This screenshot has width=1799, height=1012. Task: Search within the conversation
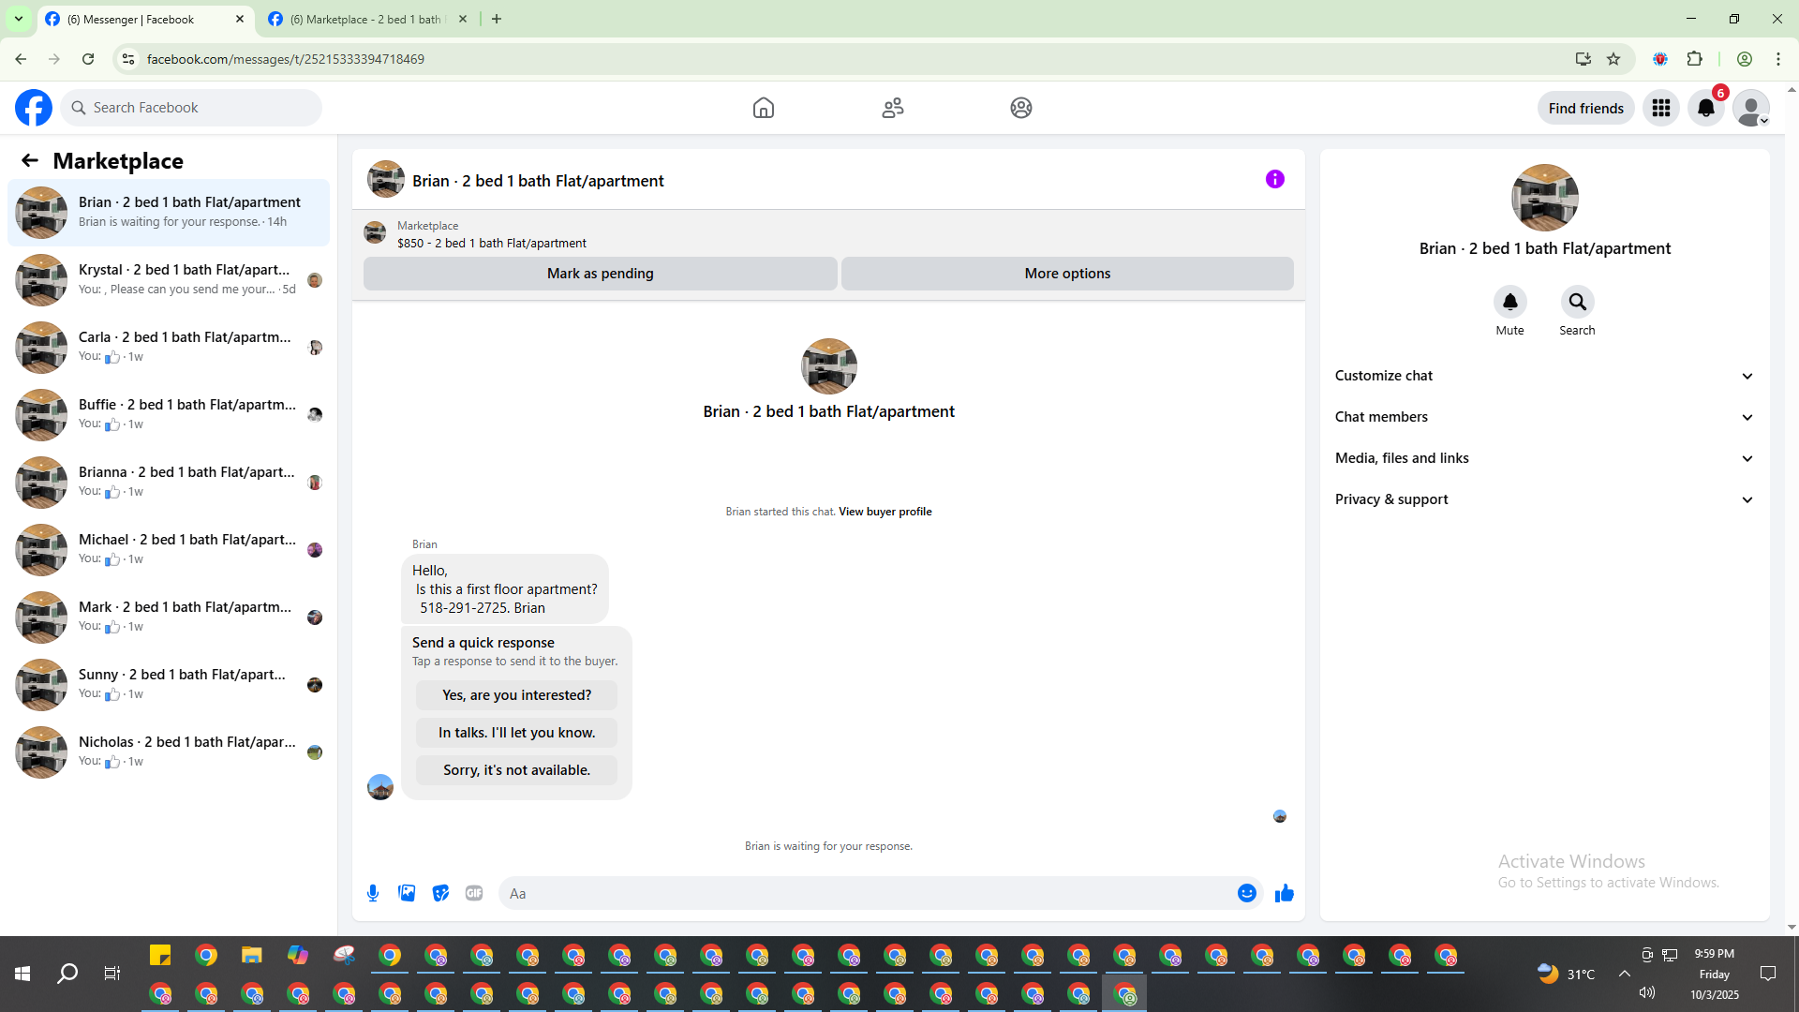tap(1578, 302)
